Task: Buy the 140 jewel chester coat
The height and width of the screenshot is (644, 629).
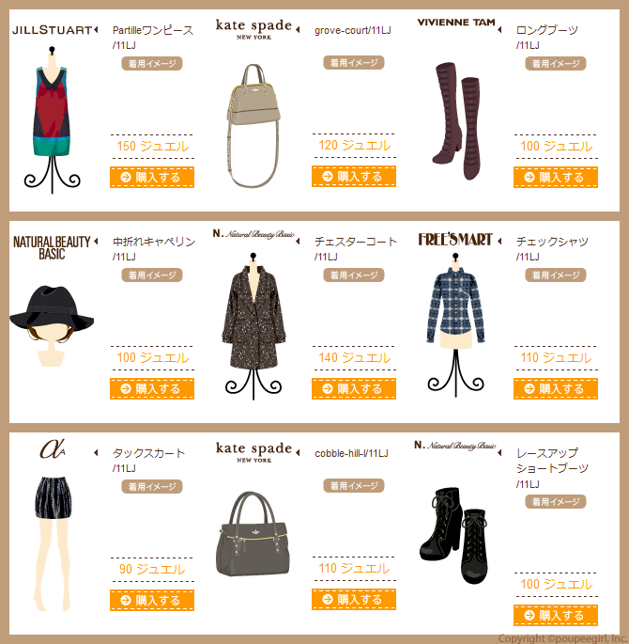Action: tap(354, 388)
